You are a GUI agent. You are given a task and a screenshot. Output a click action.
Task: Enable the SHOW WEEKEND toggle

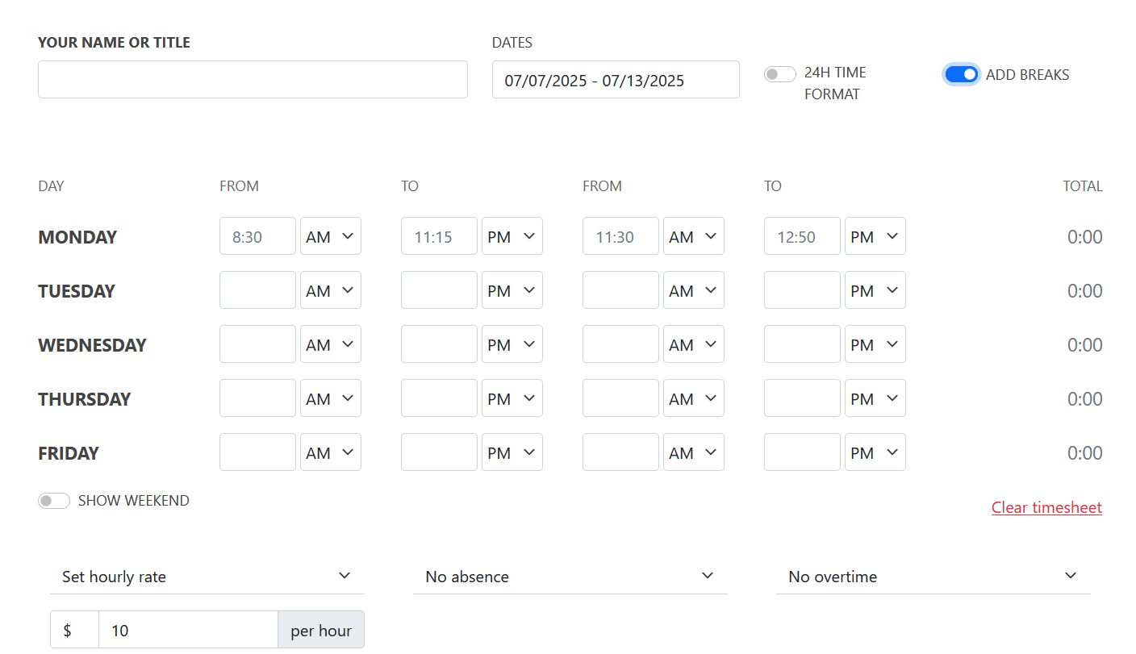(x=53, y=500)
